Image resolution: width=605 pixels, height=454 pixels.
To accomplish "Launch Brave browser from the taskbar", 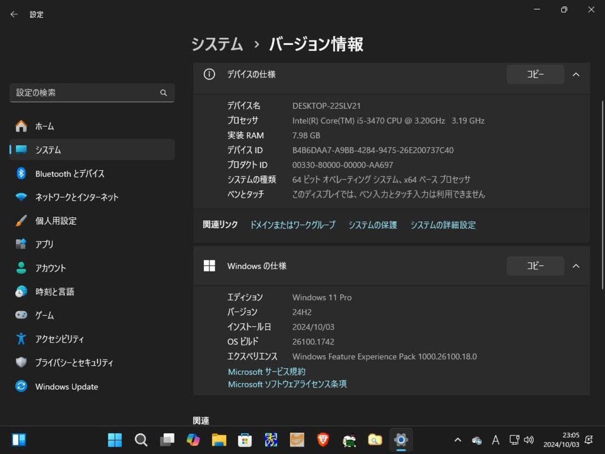I will (x=323, y=440).
